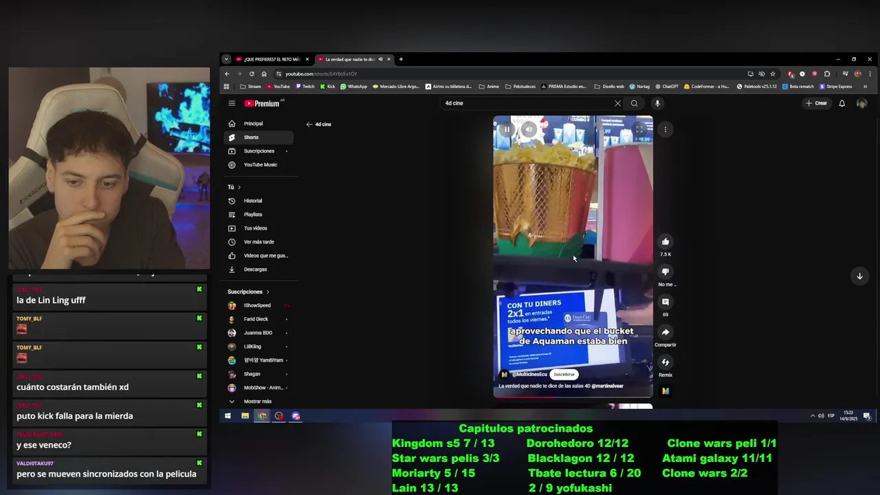Share the Short via Compartir
Image resolution: width=880 pixels, height=495 pixels.
[665, 332]
